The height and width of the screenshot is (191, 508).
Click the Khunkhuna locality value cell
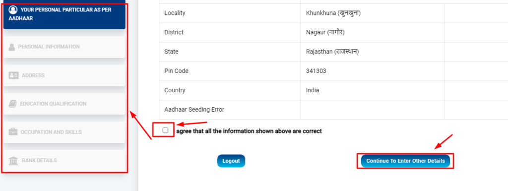tap(372, 13)
